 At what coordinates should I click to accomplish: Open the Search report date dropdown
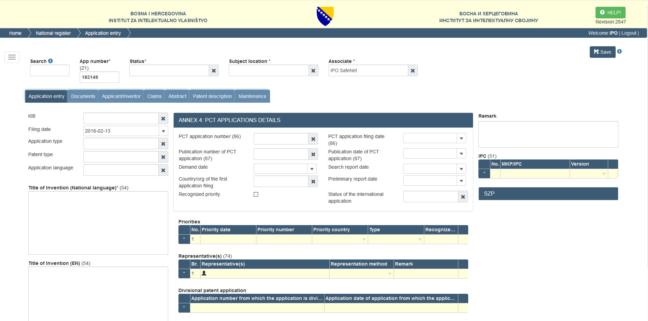click(461, 169)
